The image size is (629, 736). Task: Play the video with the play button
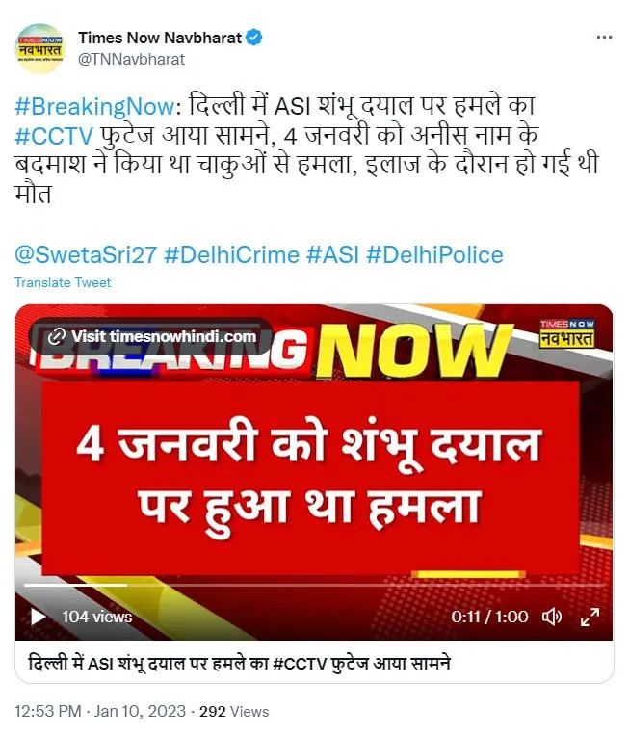tap(38, 617)
